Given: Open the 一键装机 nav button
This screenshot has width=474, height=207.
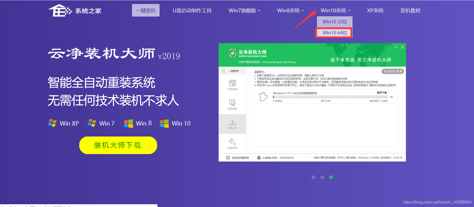Looking at the screenshot, I should click(x=146, y=11).
